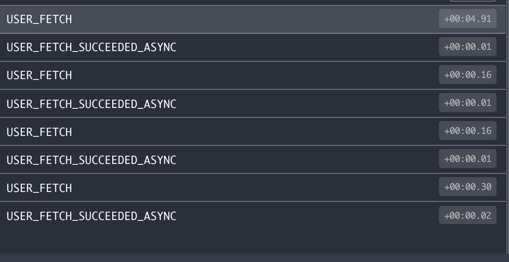Click the +00:00.01 badge between the +00:00.16 badges
509x262 pixels.
pos(468,103)
